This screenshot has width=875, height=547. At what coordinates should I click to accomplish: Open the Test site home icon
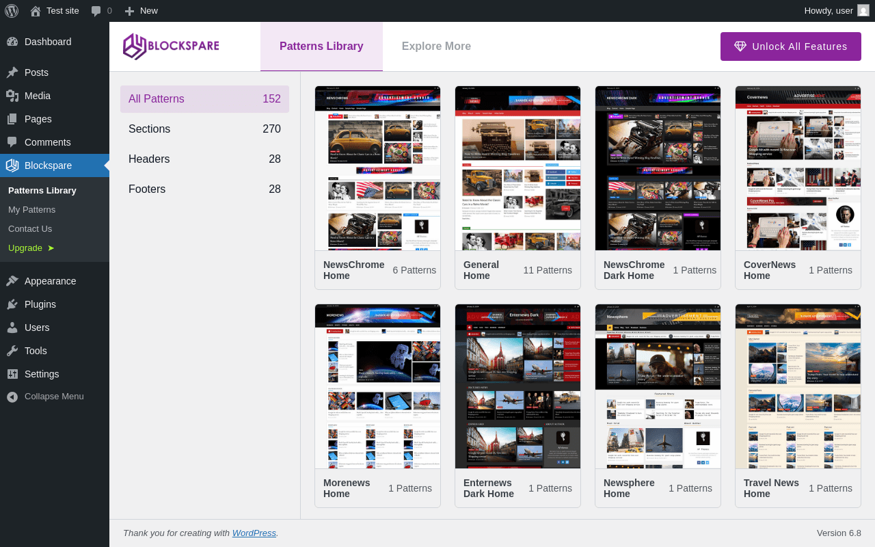coord(36,11)
